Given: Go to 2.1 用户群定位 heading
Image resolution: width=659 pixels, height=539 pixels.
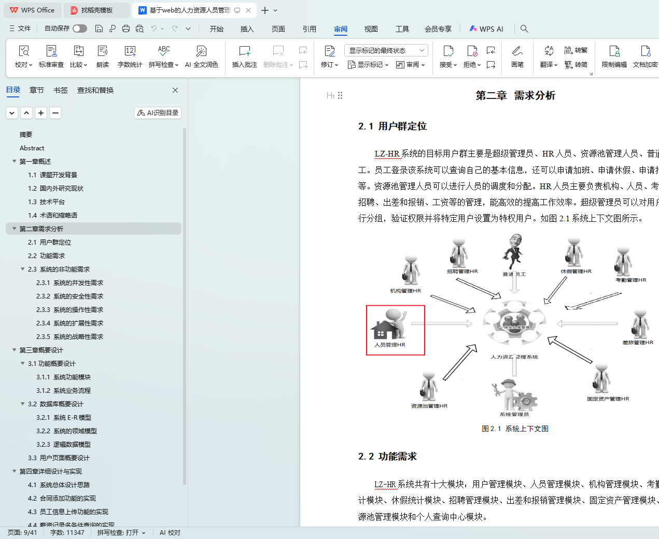Looking at the screenshot, I should pyautogui.click(x=50, y=242).
